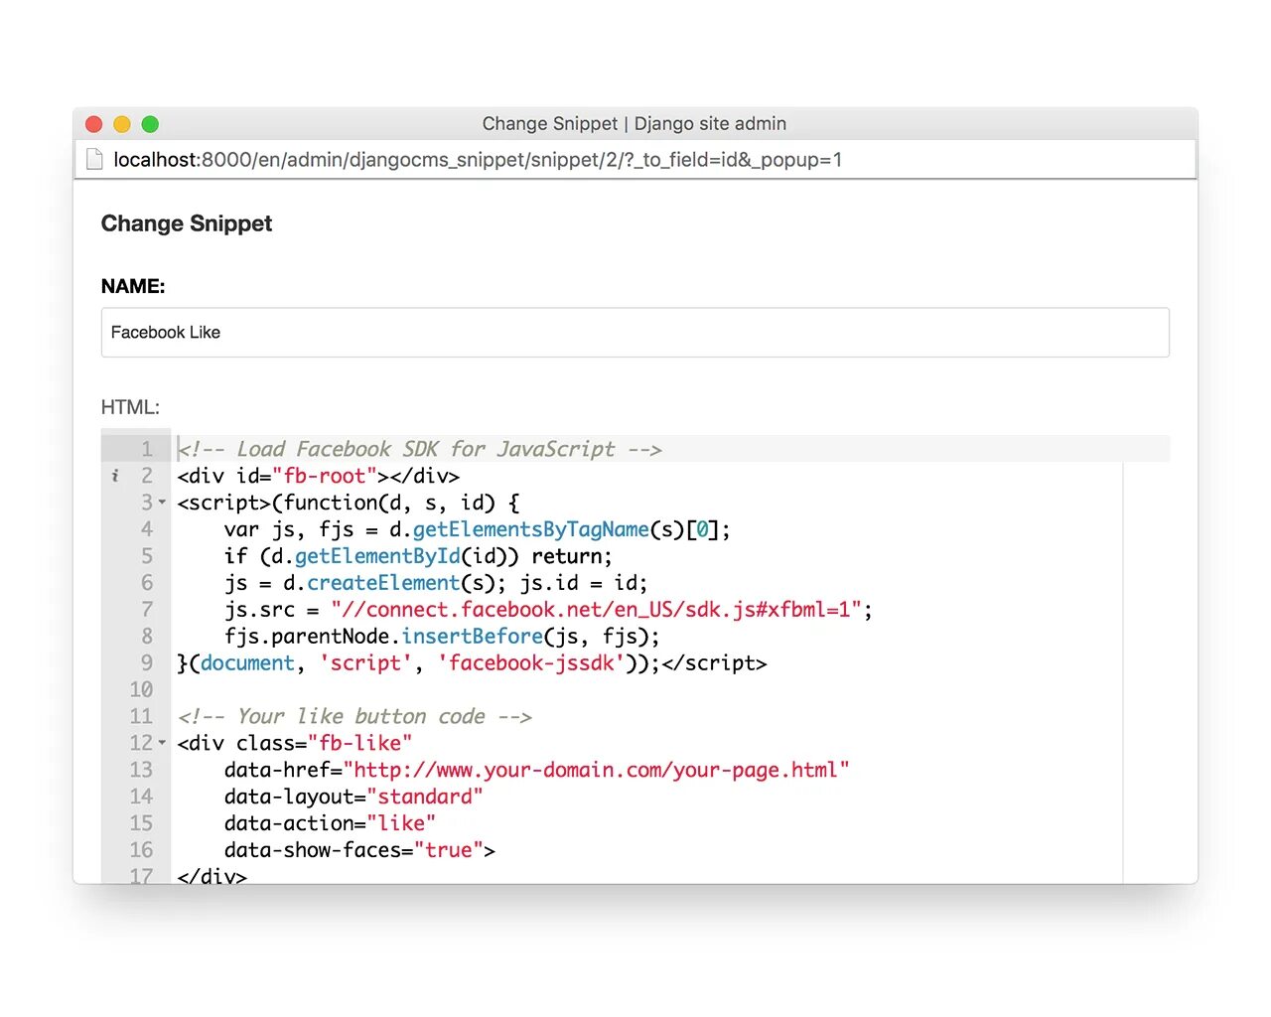Click the localhost URL in the address bar

click(478, 159)
